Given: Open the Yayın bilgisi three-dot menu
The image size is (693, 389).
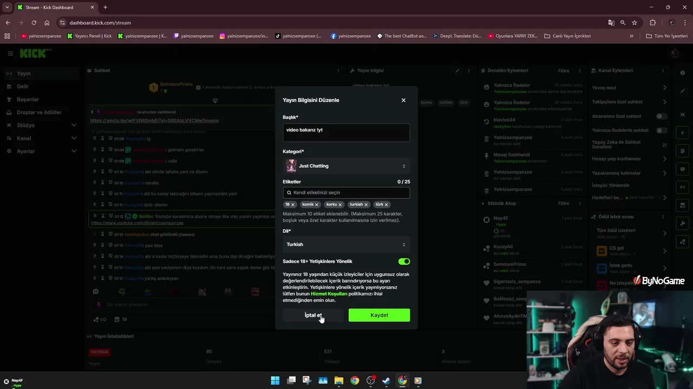Looking at the screenshot, I should (x=469, y=71).
